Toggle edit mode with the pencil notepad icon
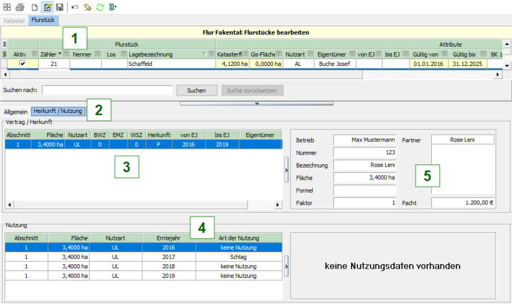This screenshot has height=304, width=512. pyautogui.click(x=48, y=7)
